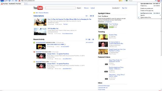Open Fred: The Movie link in Spotlight Videos
This screenshot has height=91, width=162.
coord(113,24)
